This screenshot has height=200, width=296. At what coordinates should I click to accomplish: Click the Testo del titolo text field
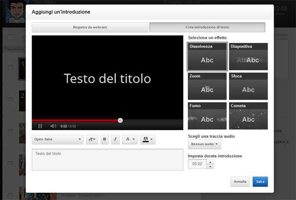point(107,160)
